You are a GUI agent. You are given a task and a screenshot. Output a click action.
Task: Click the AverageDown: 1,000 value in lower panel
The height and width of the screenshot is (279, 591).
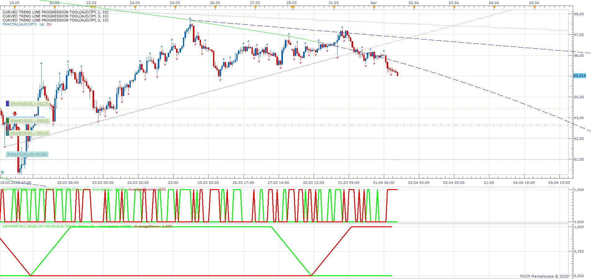click(x=153, y=226)
